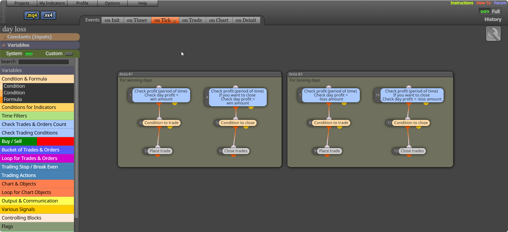Focus the block Search field
The width and height of the screenshot is (508, 232).
44,62
